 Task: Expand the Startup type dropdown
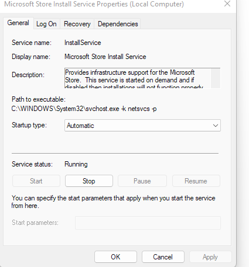tap(142, 126)
